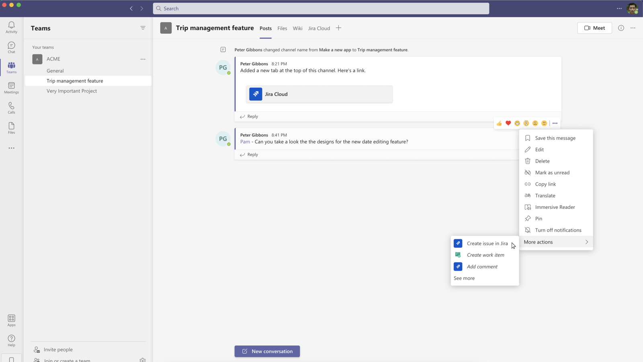The width and height of the screenshot is (643, 362).
Task: Open the filter teams icon
Action: point(143,28)
